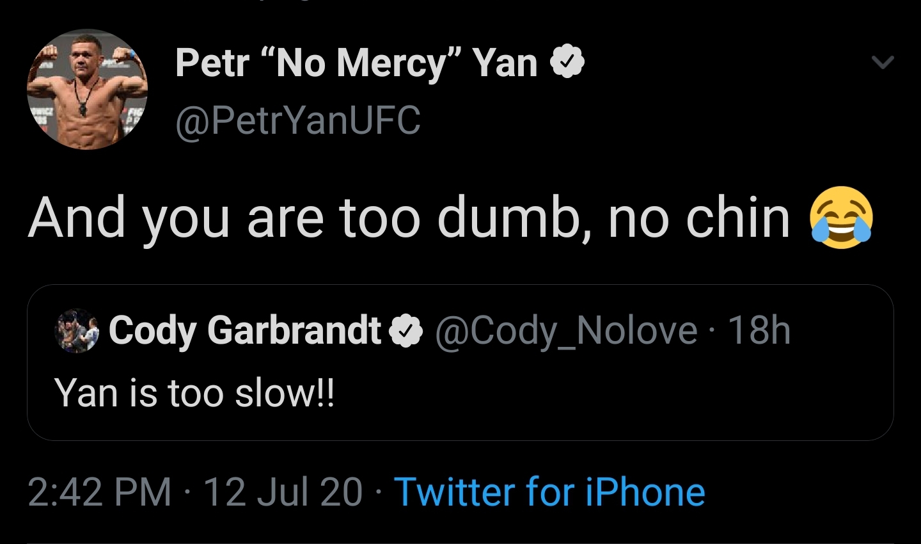
Task: Click the @Cody_Nolove handle
Action: tap(566, 332)
